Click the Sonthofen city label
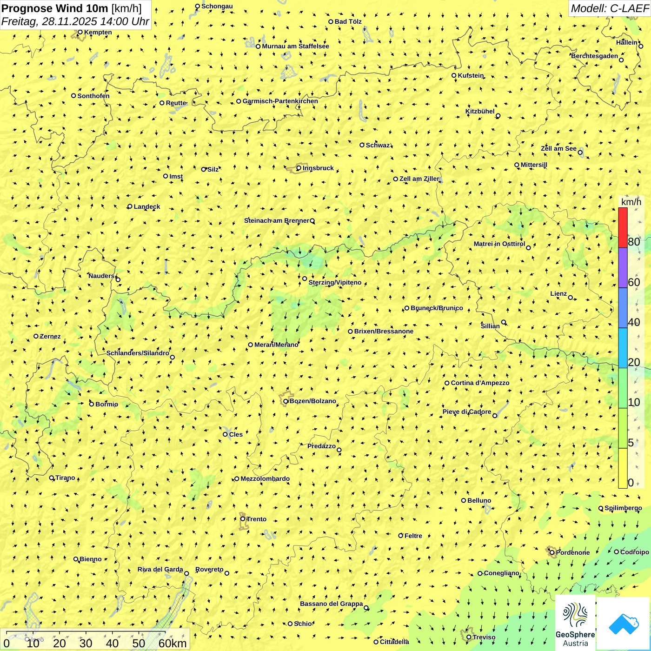Image resolution: width=651 pixels, height=651 pixels. point(93,96)
